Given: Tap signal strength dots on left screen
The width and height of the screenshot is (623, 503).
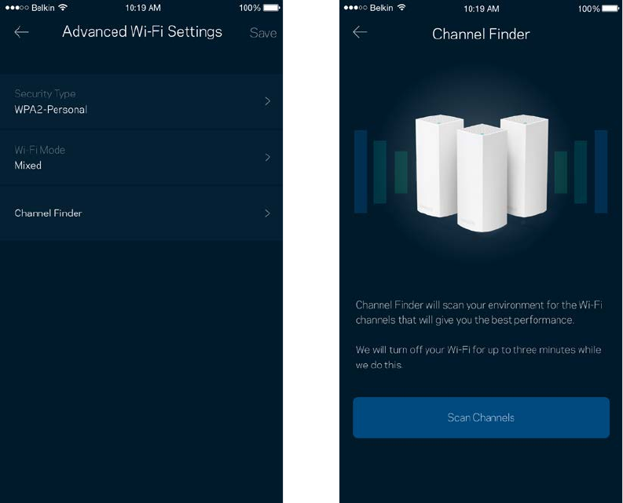Looking at the screenshot, I should click(16, 8).
